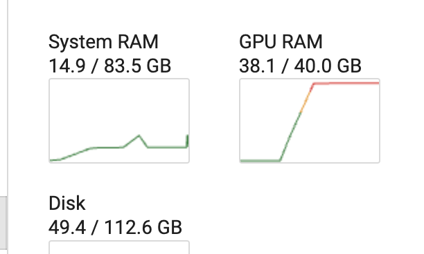Click the 38.1 / 40.0 GB reading
424x254 pixels.
coord(301,66)
